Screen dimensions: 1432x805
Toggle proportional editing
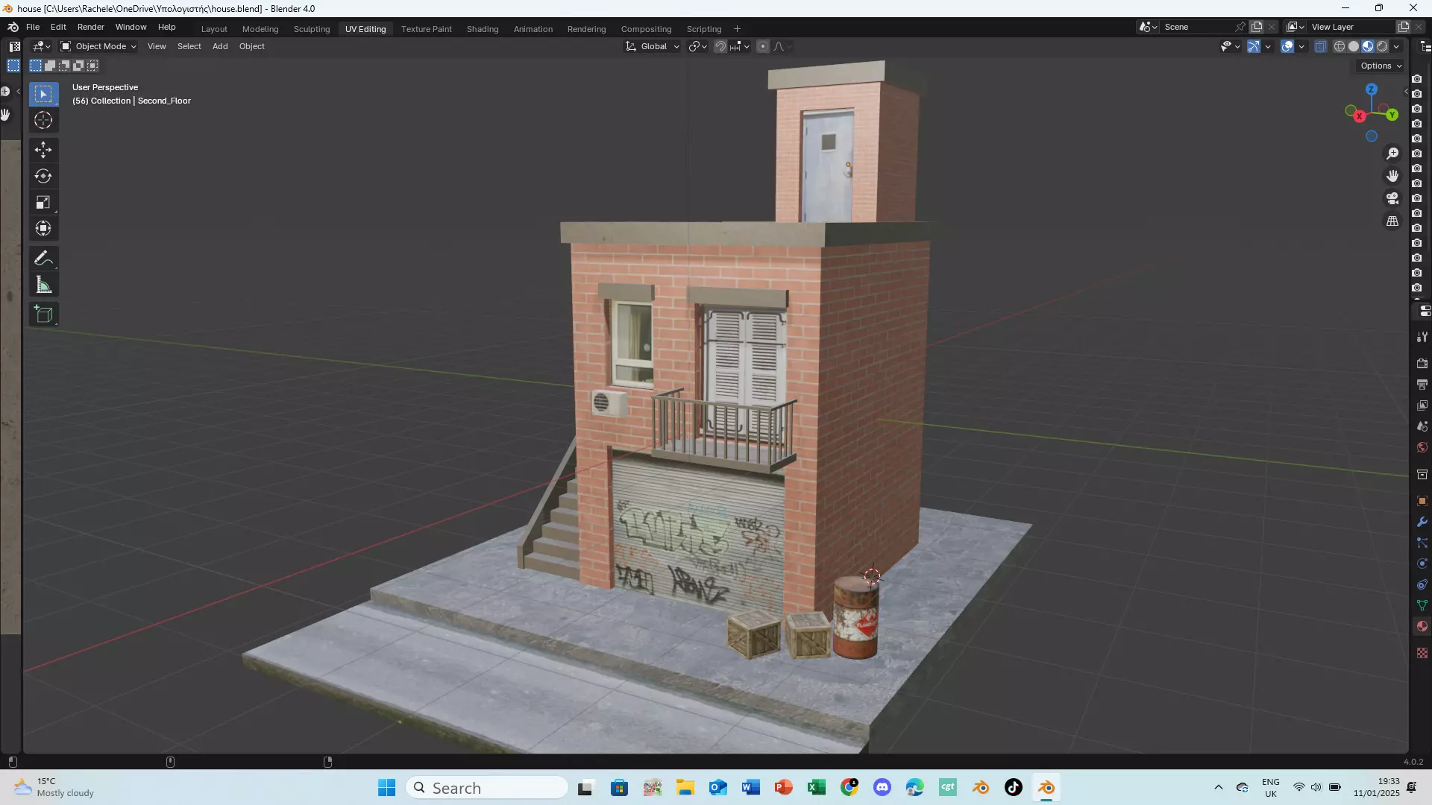pos(762,46)
